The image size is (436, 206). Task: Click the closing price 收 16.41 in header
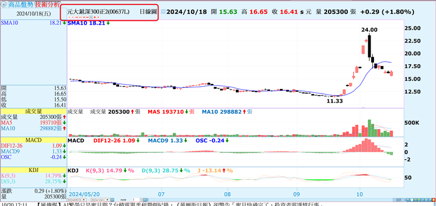[285, 12]
